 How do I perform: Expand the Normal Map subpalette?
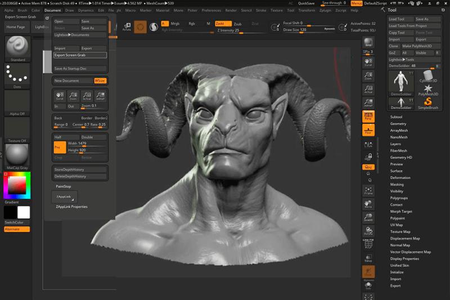click(400, 245)
